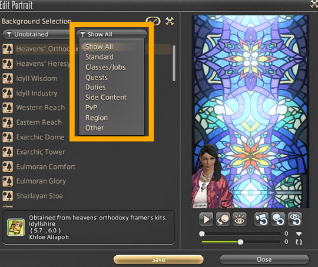Screen dimensions: 318x267
Task: Select Other category filter
Action: click(94, 128)
